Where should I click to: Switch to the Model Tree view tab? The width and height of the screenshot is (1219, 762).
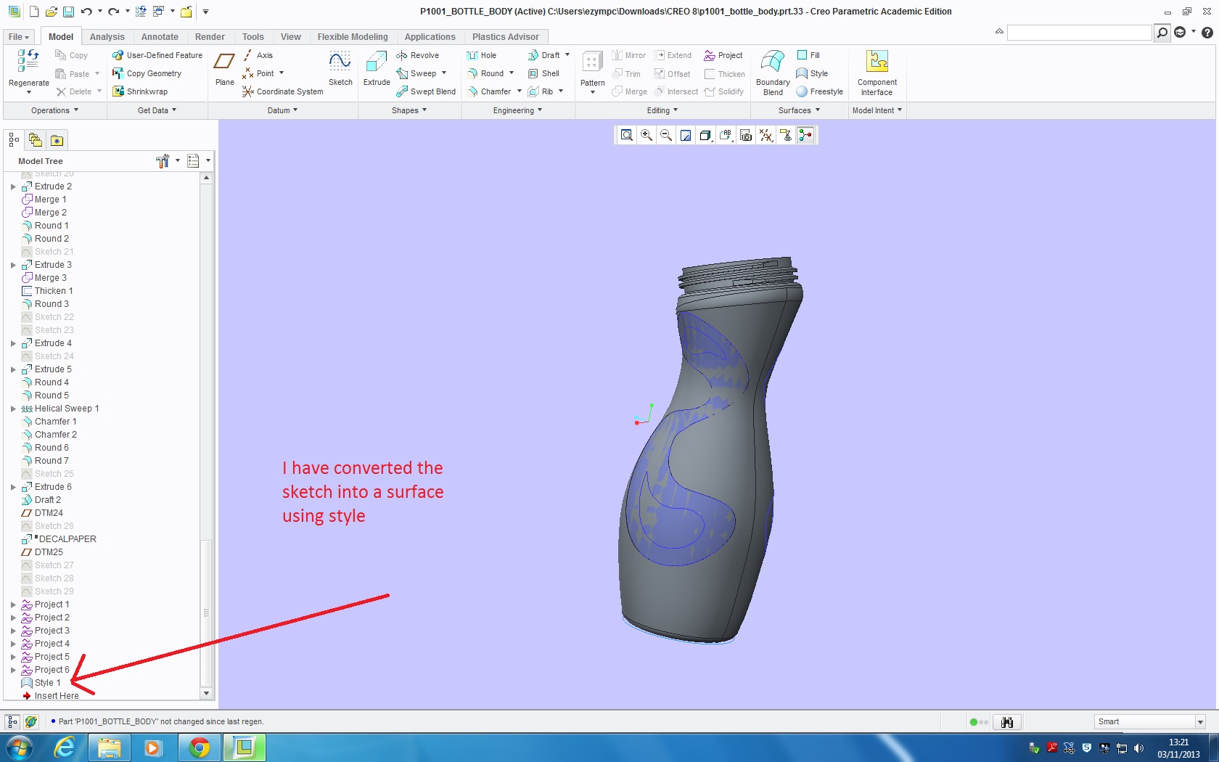point(14,140)
